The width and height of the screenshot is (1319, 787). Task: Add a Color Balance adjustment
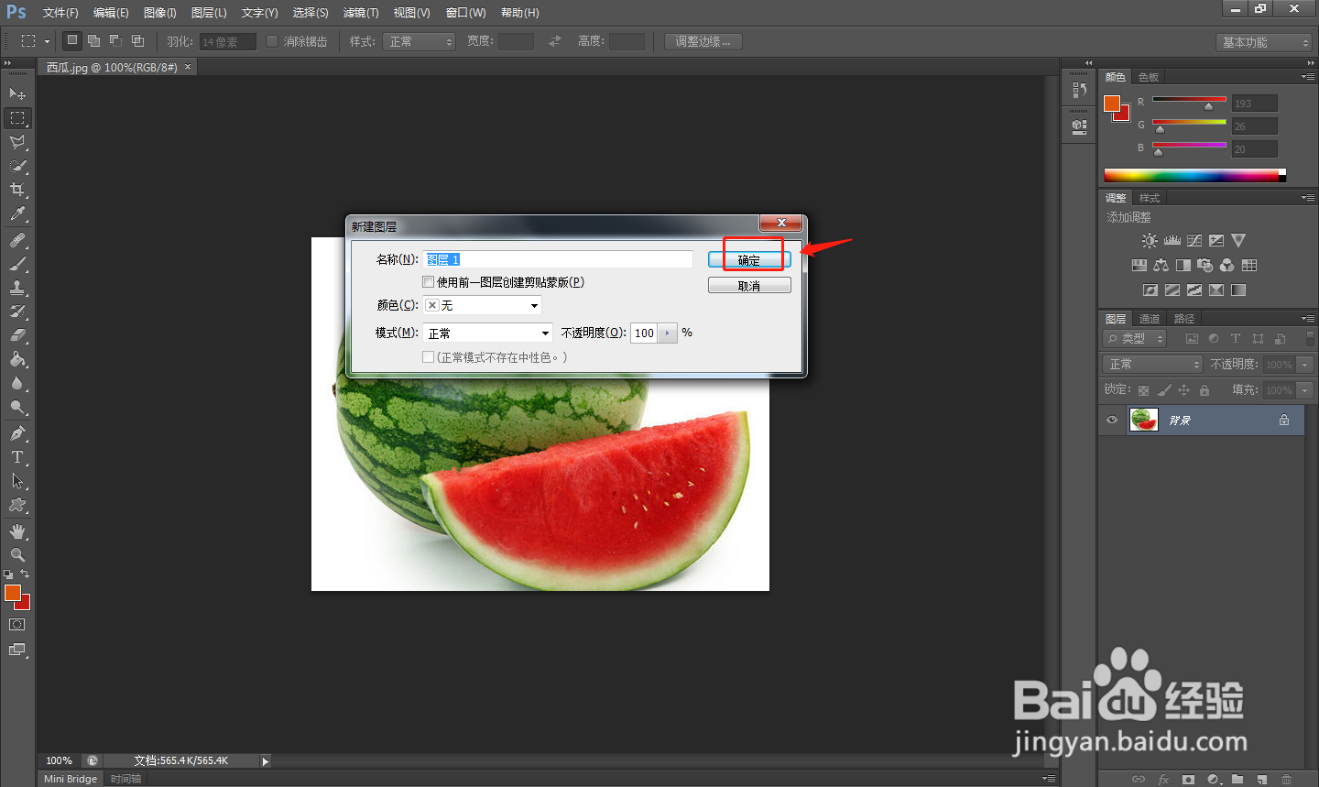1161,265
